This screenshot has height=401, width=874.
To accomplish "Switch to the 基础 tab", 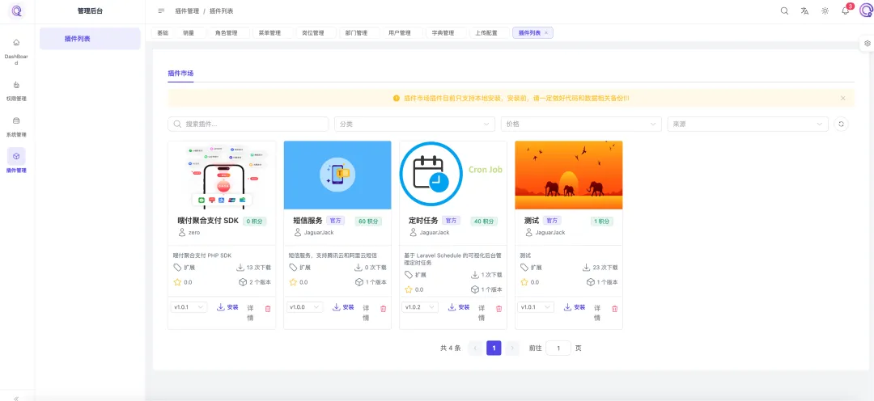I will [162, 33].
